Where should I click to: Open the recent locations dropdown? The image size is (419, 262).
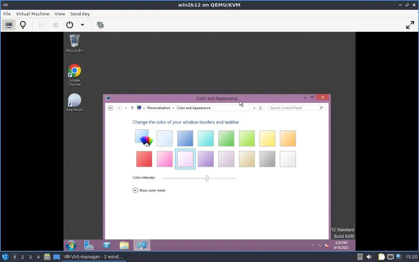pos(126,108)
